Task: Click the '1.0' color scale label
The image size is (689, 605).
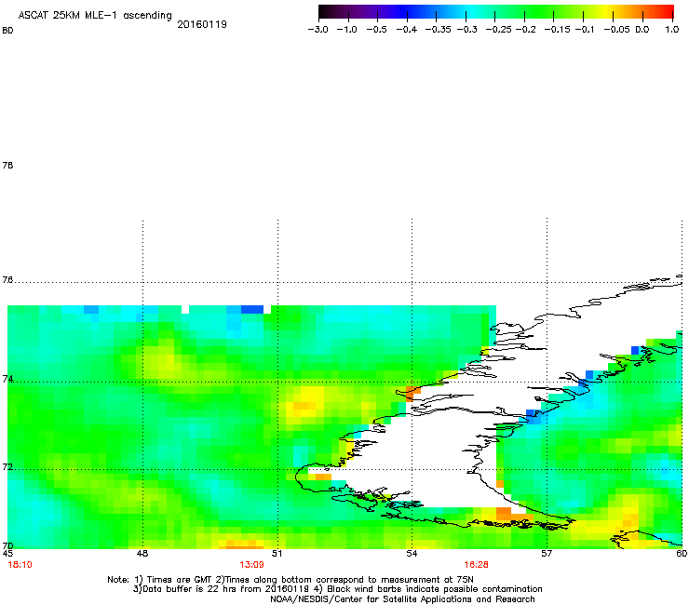Action: [x=672, y=30]
